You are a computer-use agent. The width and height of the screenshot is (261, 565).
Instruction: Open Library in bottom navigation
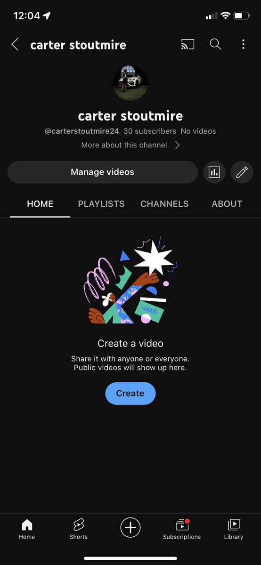234,529
